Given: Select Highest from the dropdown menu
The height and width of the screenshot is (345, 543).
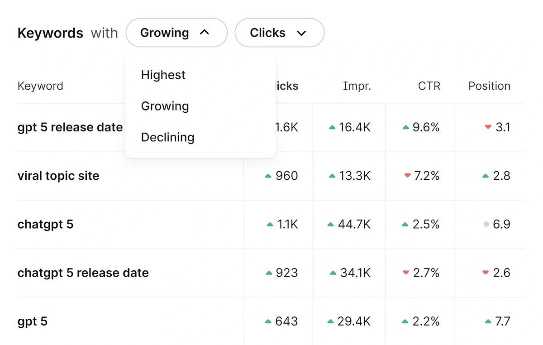Looking at the screenshot, I should (x=163, y=75).
